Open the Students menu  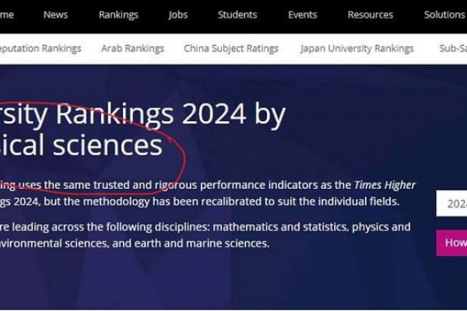pyautogui.click(x=237, y=15)
